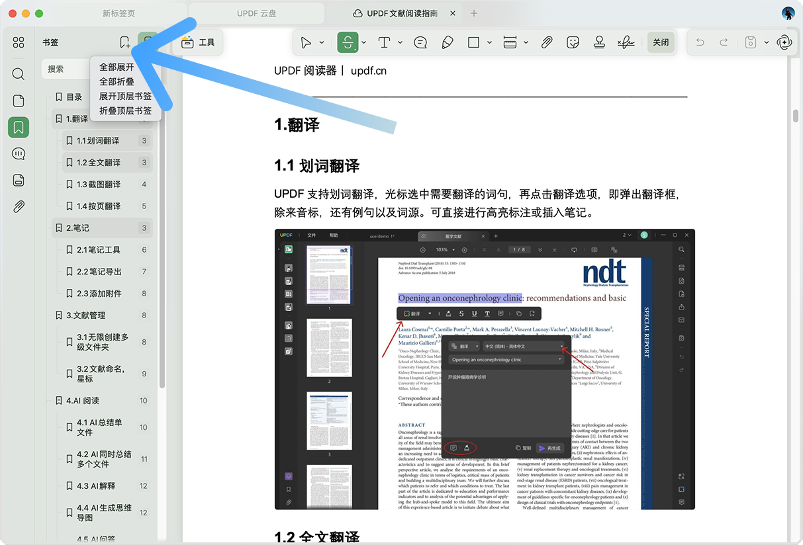This screenshot has height=545, width=803.
Task: Open the user avatar profile
Action: pos(788,13)
